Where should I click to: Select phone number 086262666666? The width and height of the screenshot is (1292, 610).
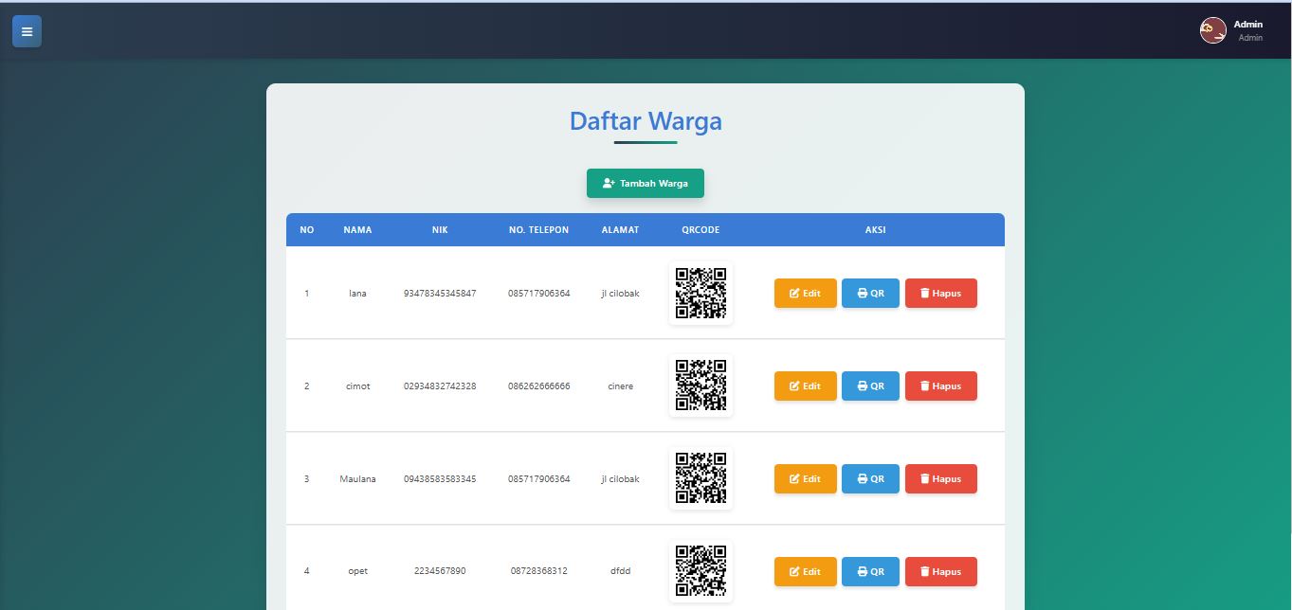point(538,386)
